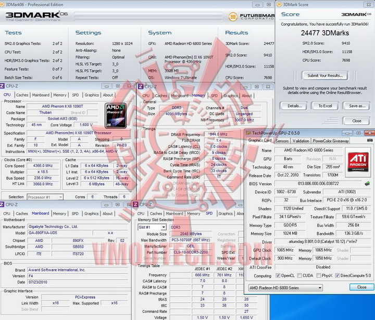Click the Save as button
The width and height of the screenshot is (375, 320).
[357, 106]
